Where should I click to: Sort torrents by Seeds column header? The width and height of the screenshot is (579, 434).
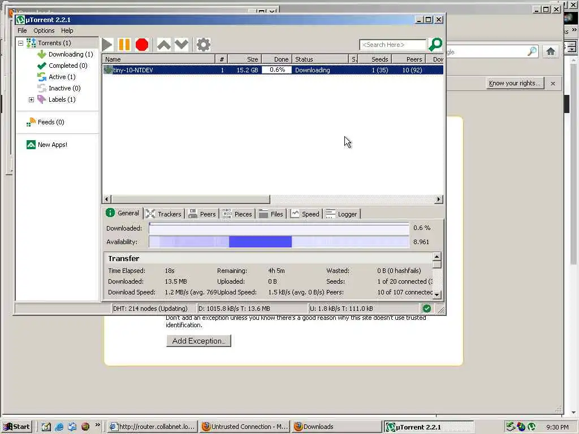tap(375, 59)
